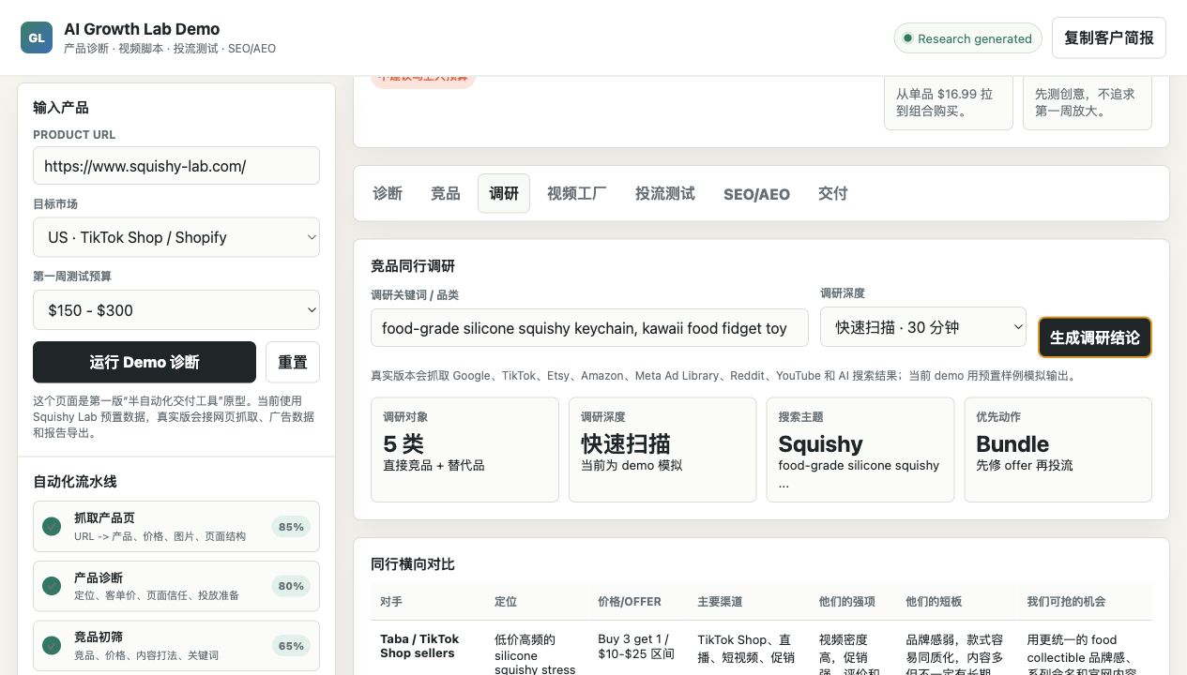Click the 竞品初筛 pipeline step title
Image resolution: width=1187 pixels, height=675 pixels.
click(x=99, y=637)
